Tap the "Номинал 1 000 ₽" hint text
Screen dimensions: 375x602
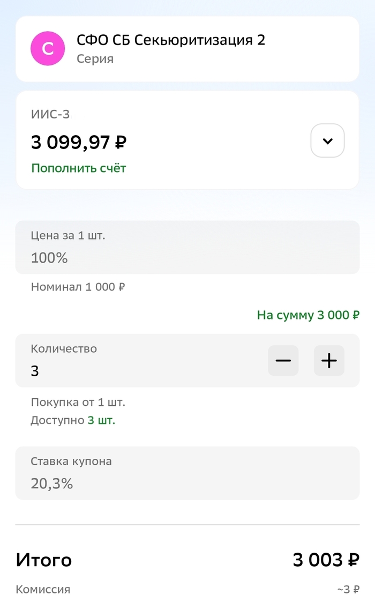(78, 287)
